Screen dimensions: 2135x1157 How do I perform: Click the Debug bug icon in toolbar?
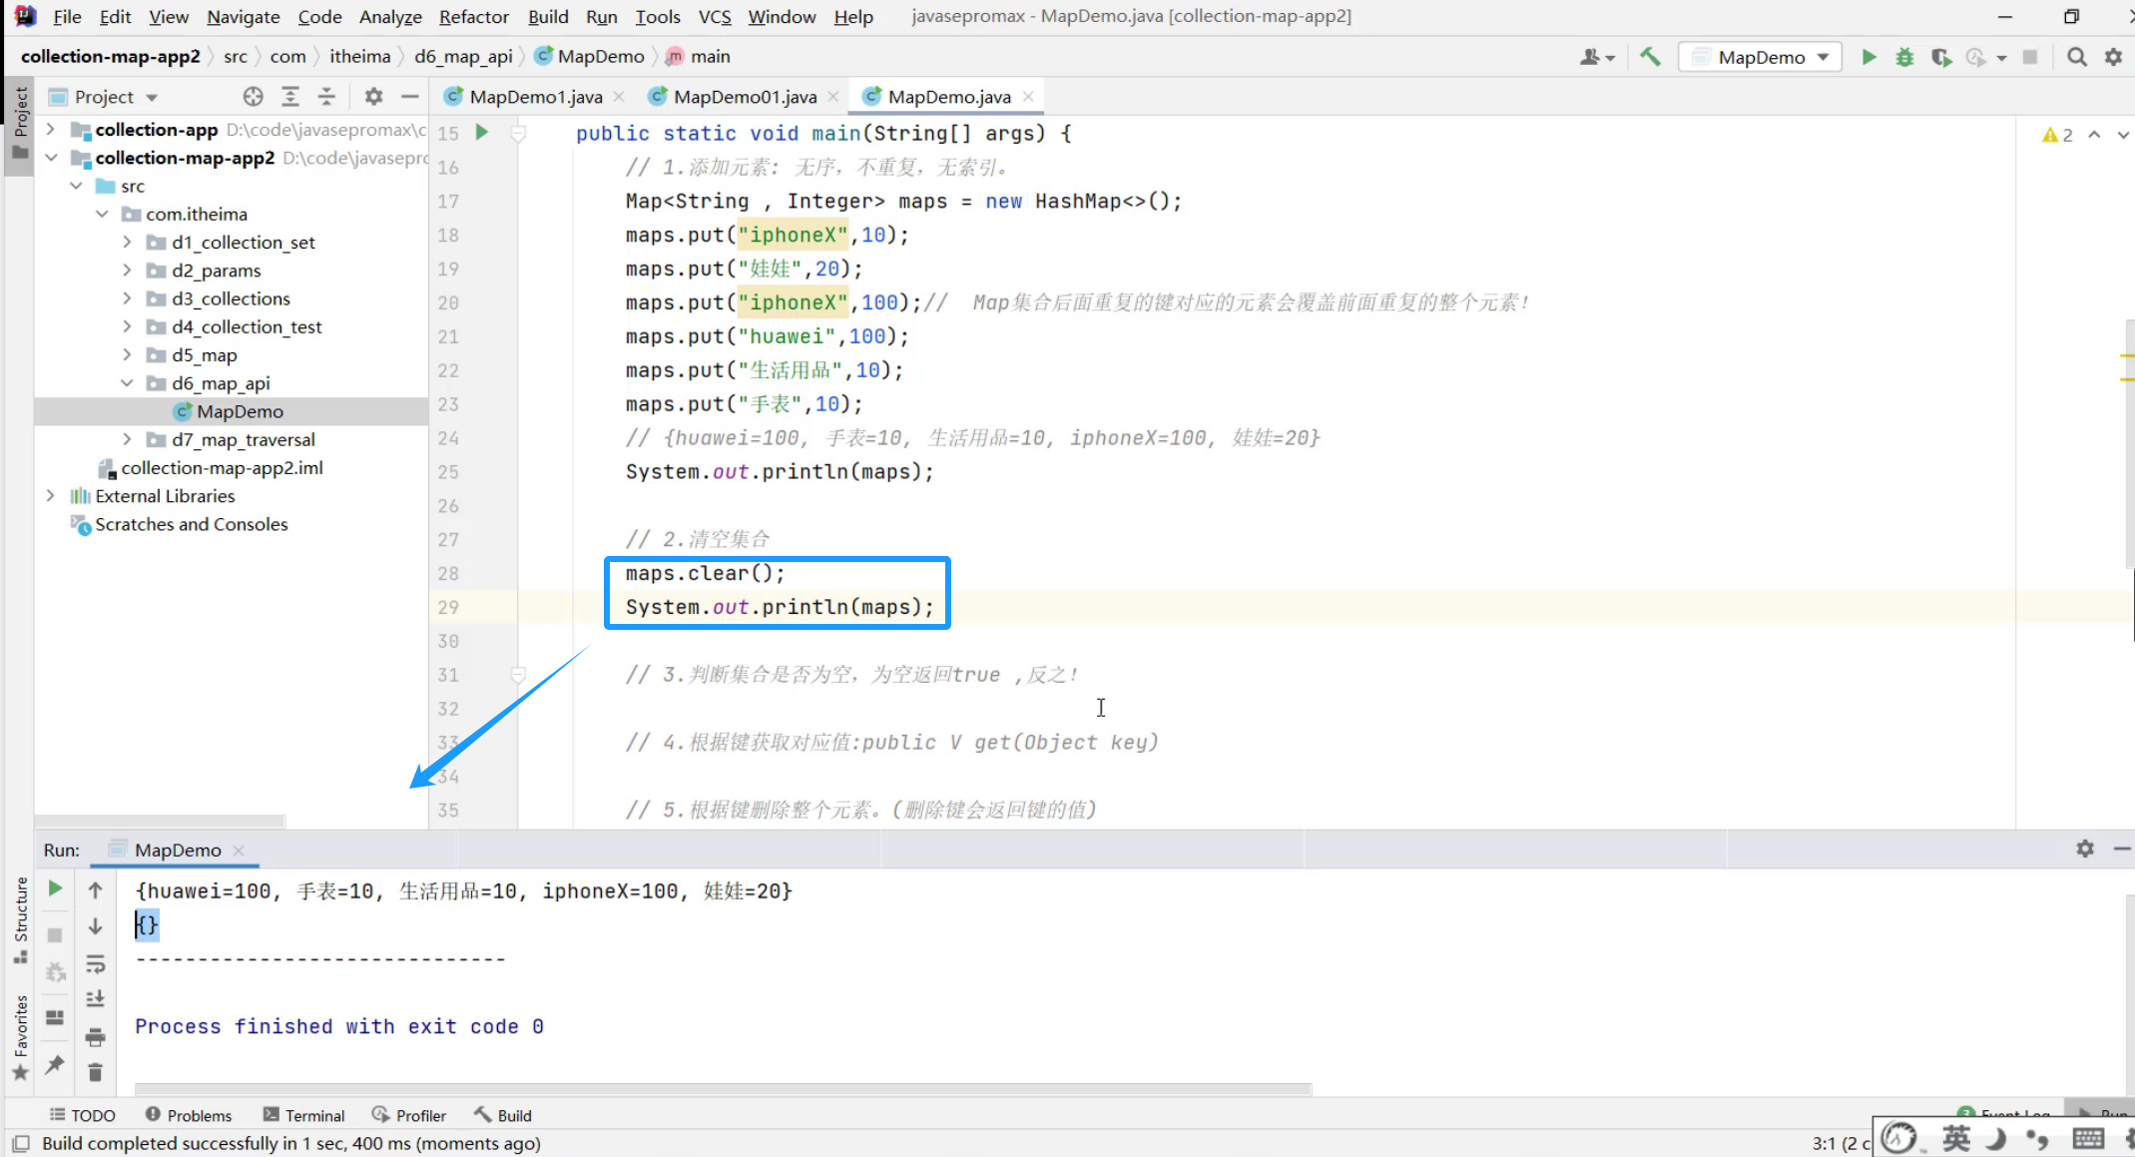pos(1904,57)
